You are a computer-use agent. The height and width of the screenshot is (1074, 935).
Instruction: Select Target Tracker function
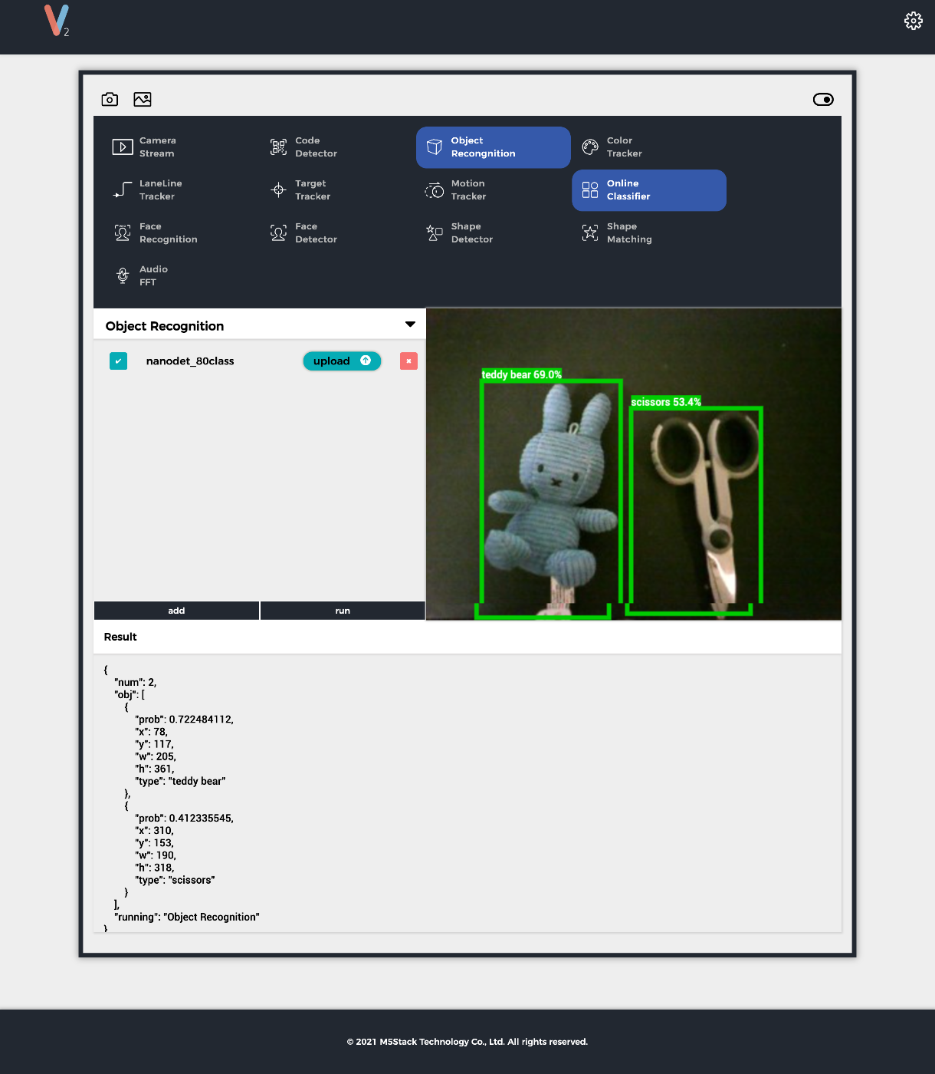point(338,190)
